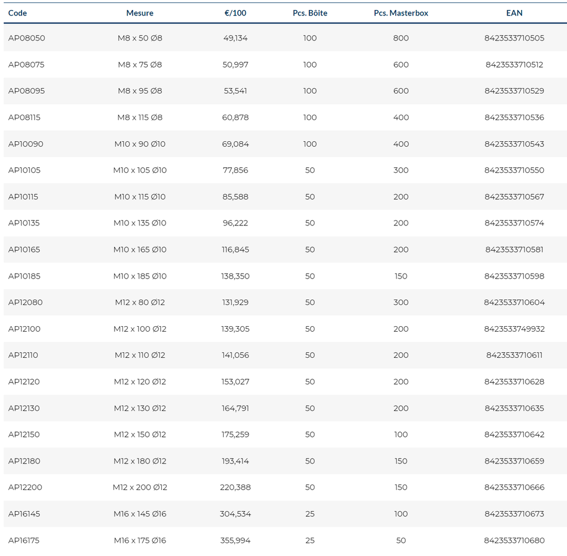The height and width of the screenshot is (556, 567).
Task: Click the €/100 column header
Action: coord(235,13)
